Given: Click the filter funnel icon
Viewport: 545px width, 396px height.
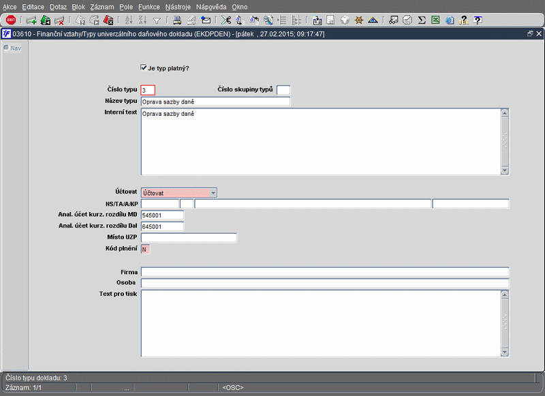Looking at the screenshot, I should [157, 21].
